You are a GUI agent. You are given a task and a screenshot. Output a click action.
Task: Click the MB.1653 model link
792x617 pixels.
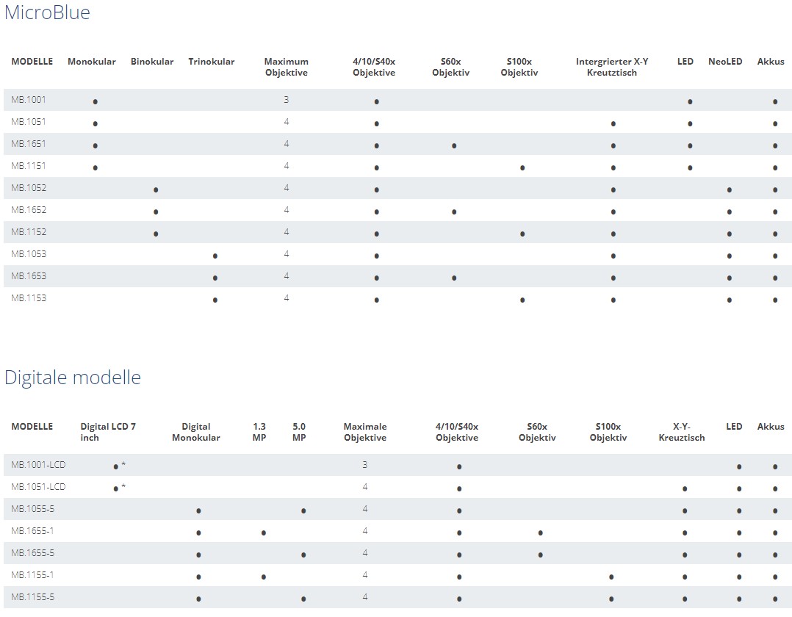coord(28,278)
